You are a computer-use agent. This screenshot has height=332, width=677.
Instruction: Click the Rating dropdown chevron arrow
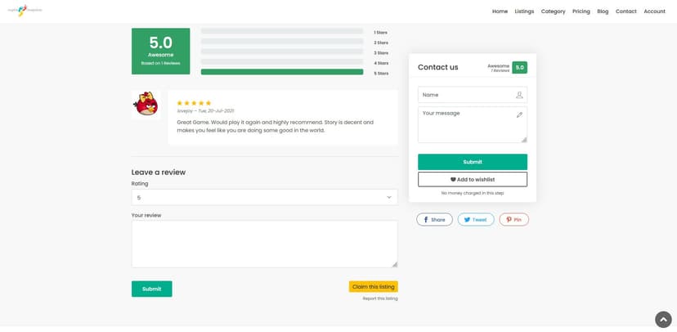pyautogui.click(x=389, y=197)
